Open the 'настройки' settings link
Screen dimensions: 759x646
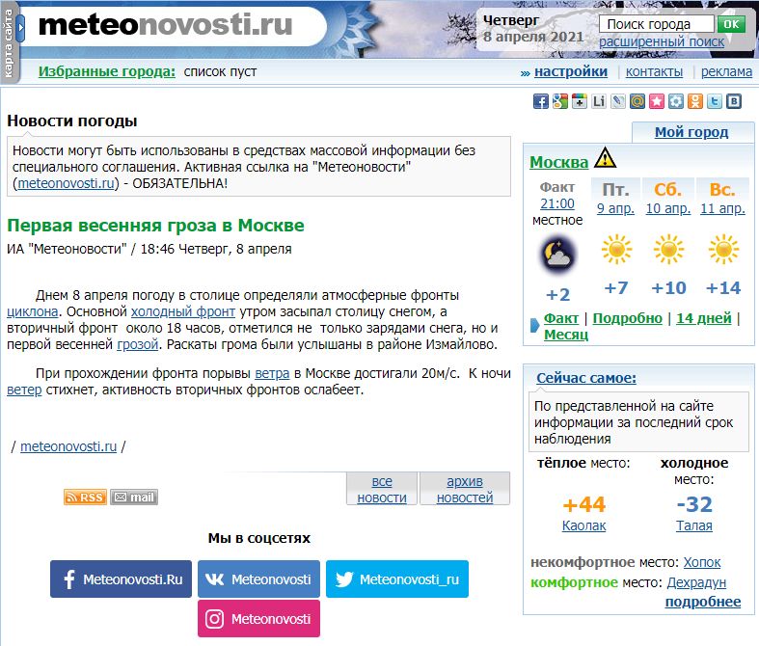571,71
